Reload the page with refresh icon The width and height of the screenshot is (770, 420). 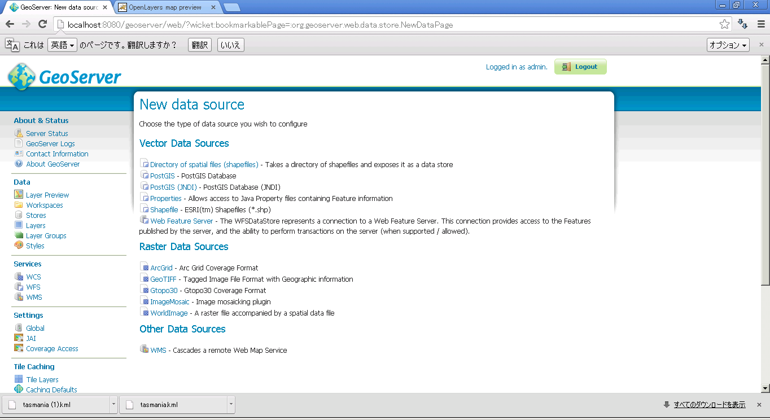tap(42, 24)
